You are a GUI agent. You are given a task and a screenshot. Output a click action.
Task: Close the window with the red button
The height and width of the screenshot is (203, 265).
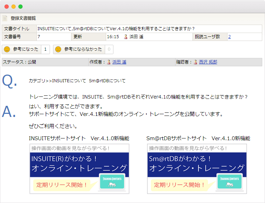[x=7, y=7]
